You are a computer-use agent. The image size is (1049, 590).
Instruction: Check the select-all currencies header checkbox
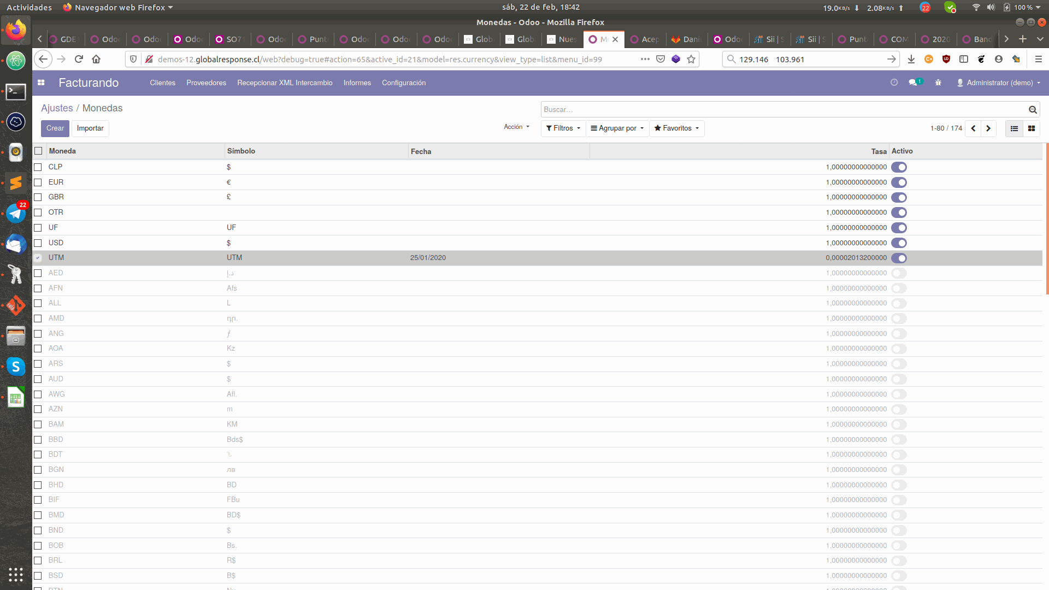click(38, 151)
